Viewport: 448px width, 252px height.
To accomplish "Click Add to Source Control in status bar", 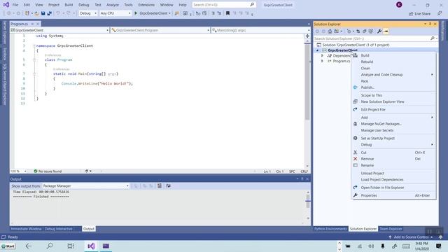I will [411, 237].
